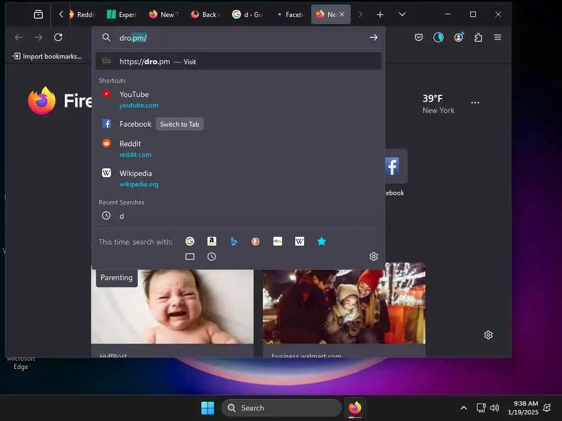Open the Firefox View icon
Viewport: 562px width, 421px height.
[38, 14]
